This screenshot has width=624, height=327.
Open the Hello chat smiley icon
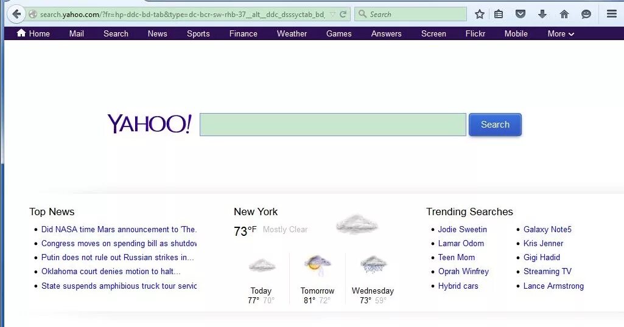[x=586, y=15]
